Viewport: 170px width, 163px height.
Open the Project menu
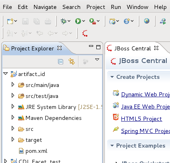[x=96, y=7]
